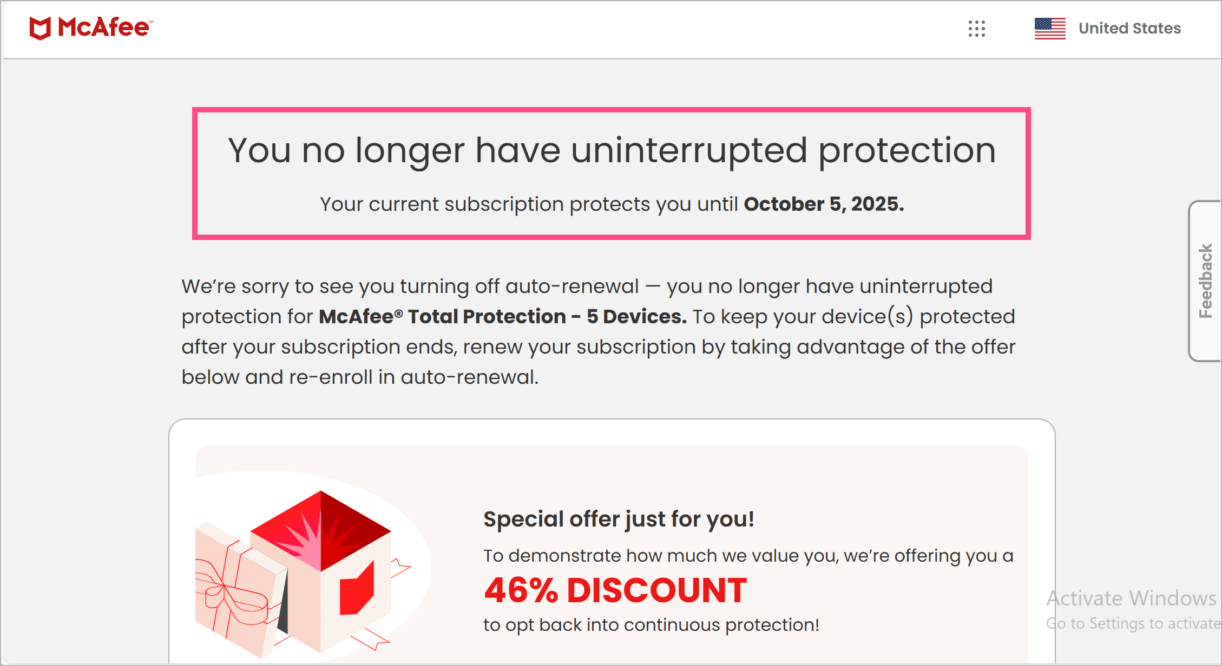Click the 'You no longer have uninterrupted protection' heading
Screen dimensions: 1222x666
point(612,150)
